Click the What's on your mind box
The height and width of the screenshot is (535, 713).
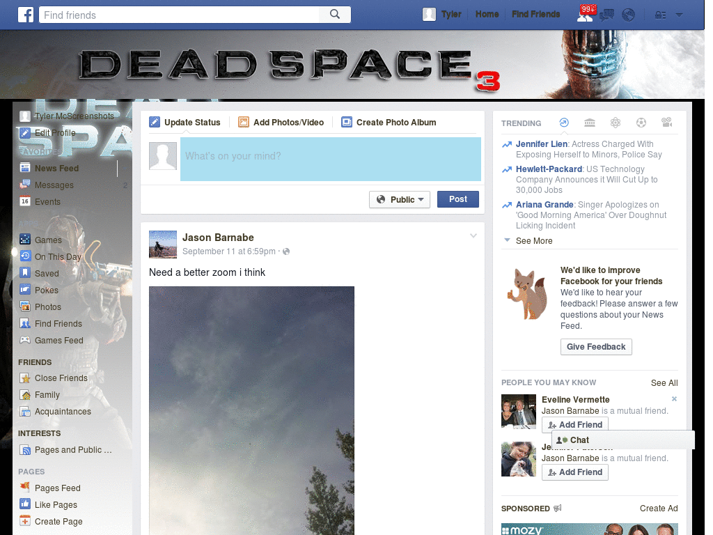tap(331, 160)
